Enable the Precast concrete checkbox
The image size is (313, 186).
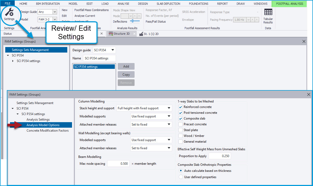coord(181,124)
